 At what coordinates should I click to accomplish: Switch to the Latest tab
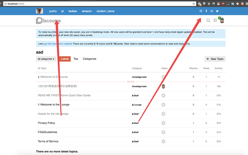65,59
